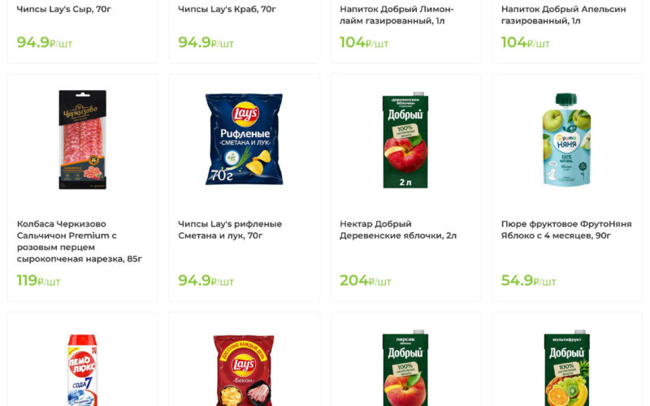Screen dimensions: 650x406
Task: Open the "Чипсы Lay's Сыр, 70г" title
Action: pos(64,10)
